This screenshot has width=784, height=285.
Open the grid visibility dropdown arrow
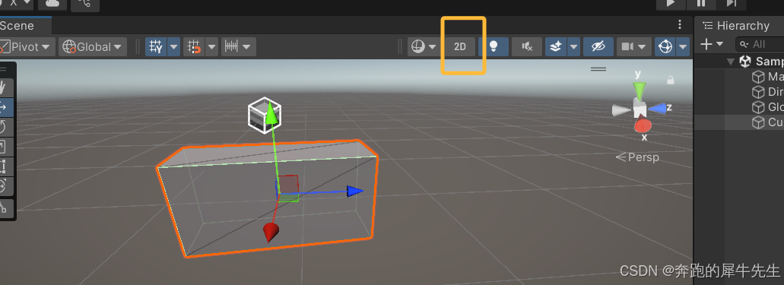pyautogui.click(x=173, y=47)
